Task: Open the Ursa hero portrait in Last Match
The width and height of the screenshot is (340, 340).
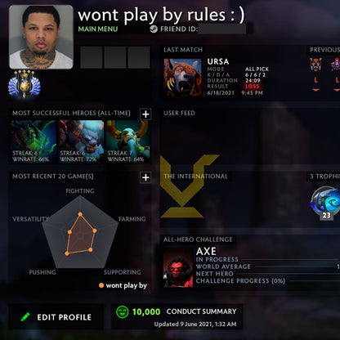Action: [183, 77]
